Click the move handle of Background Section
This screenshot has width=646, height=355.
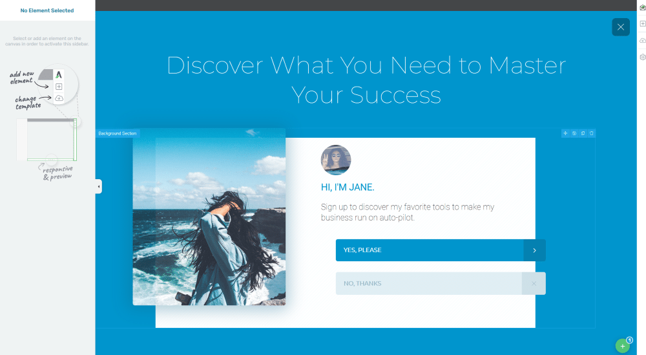coord(565,133)
